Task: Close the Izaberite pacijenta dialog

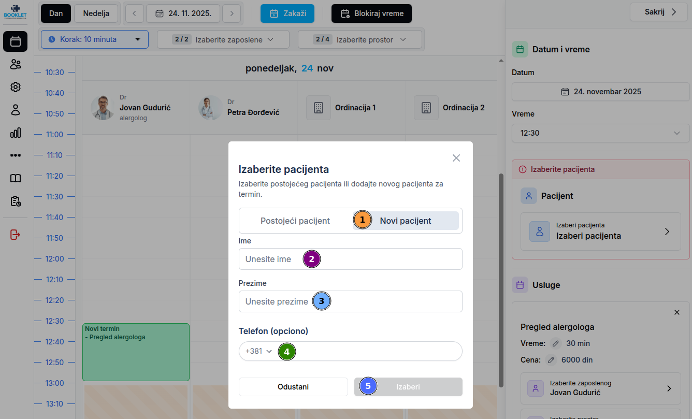Action: tap(456, 158)
